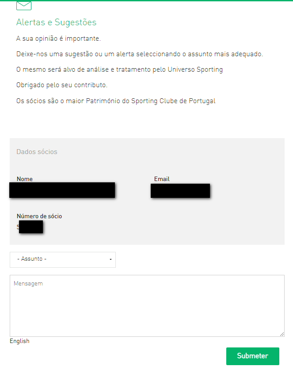
Task: Switch language with the English link
Action: pos(19,341)
